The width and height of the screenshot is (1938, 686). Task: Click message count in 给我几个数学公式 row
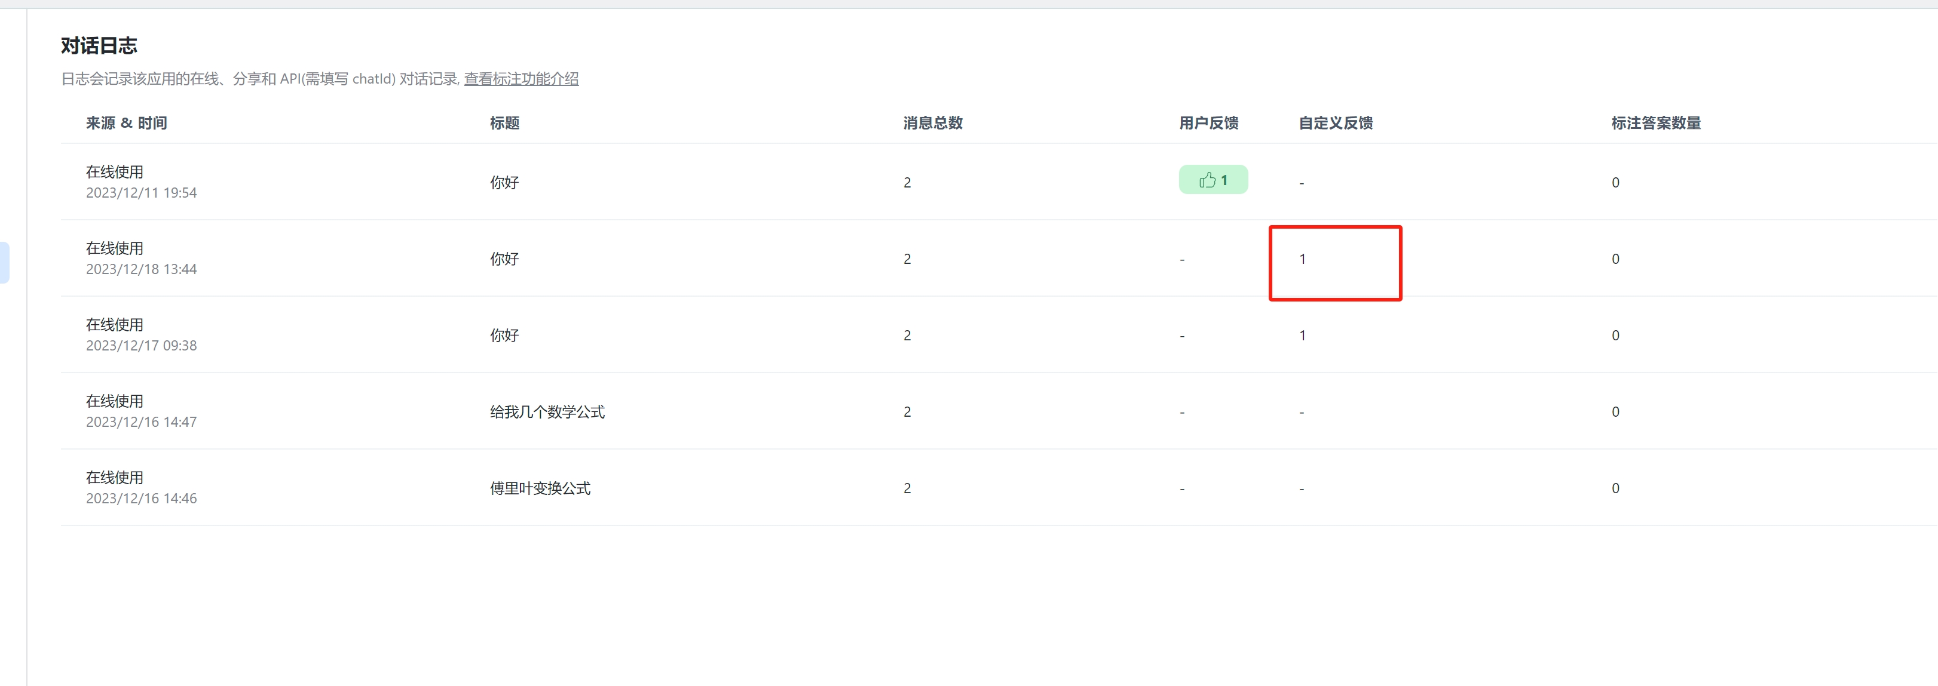pyautogui.click(x=907, y=412)
